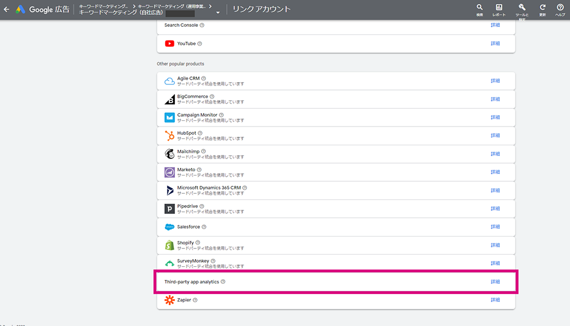Open details link for Third-party app analytics
Screen dimensions: 570x326
495,282
